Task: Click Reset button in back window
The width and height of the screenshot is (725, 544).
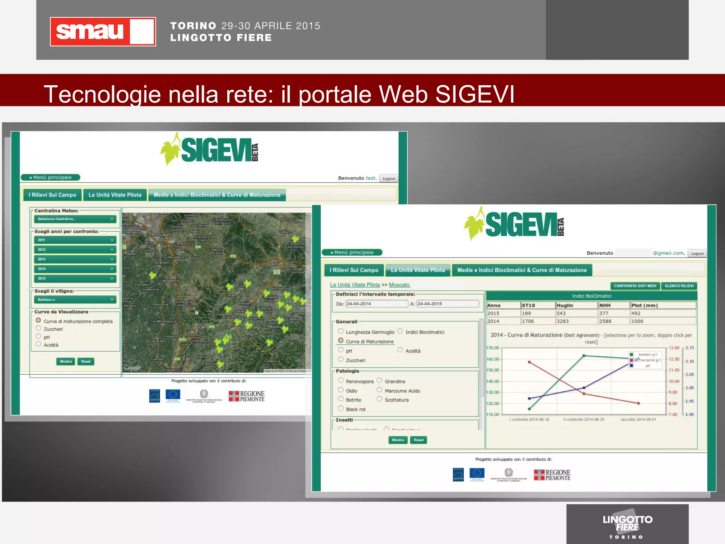Action: (x=86, y=362)
